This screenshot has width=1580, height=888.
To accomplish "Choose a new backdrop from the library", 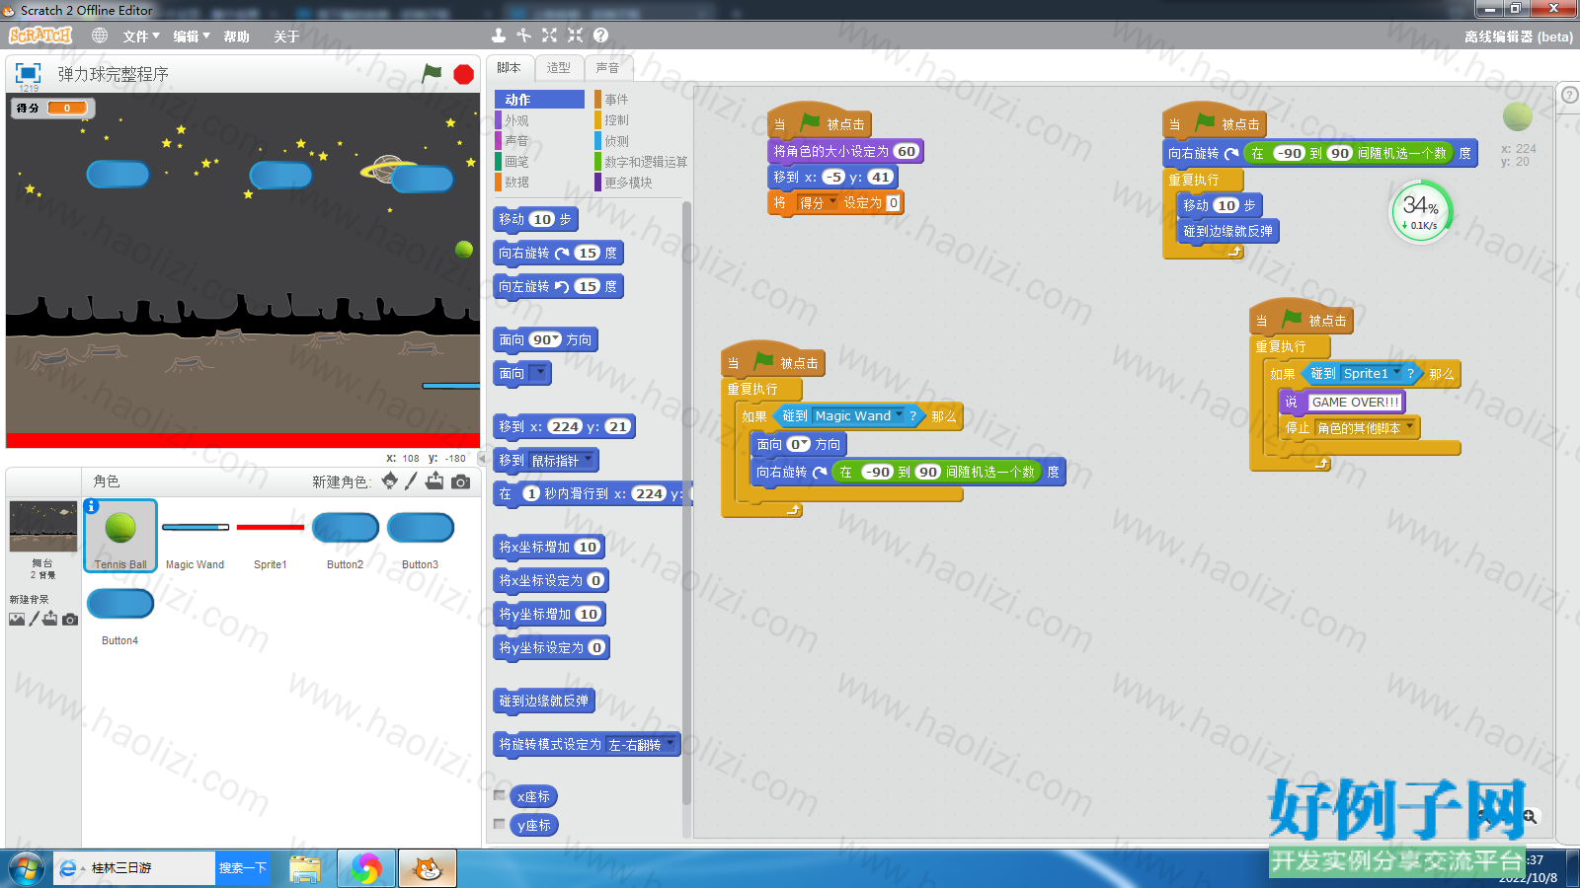I will (16, 620).
